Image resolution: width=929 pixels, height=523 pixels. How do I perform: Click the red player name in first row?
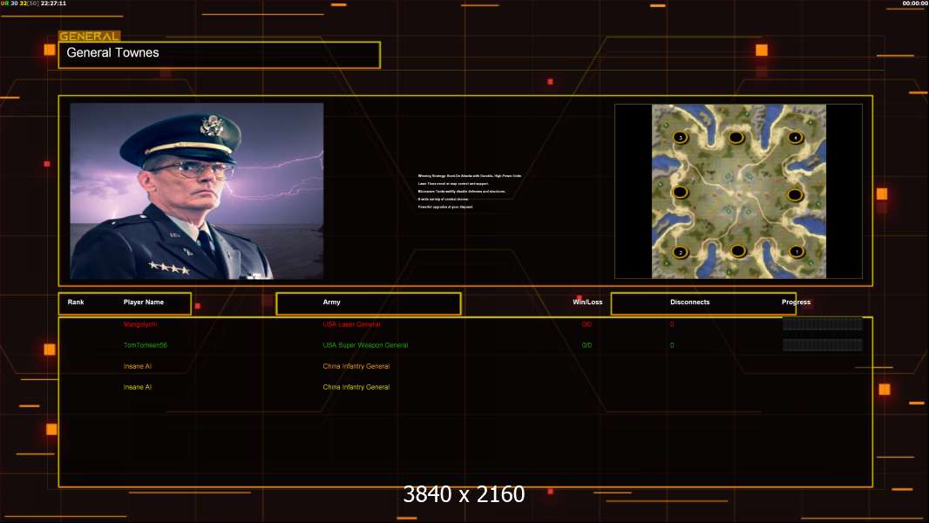[x=139, y=324]
